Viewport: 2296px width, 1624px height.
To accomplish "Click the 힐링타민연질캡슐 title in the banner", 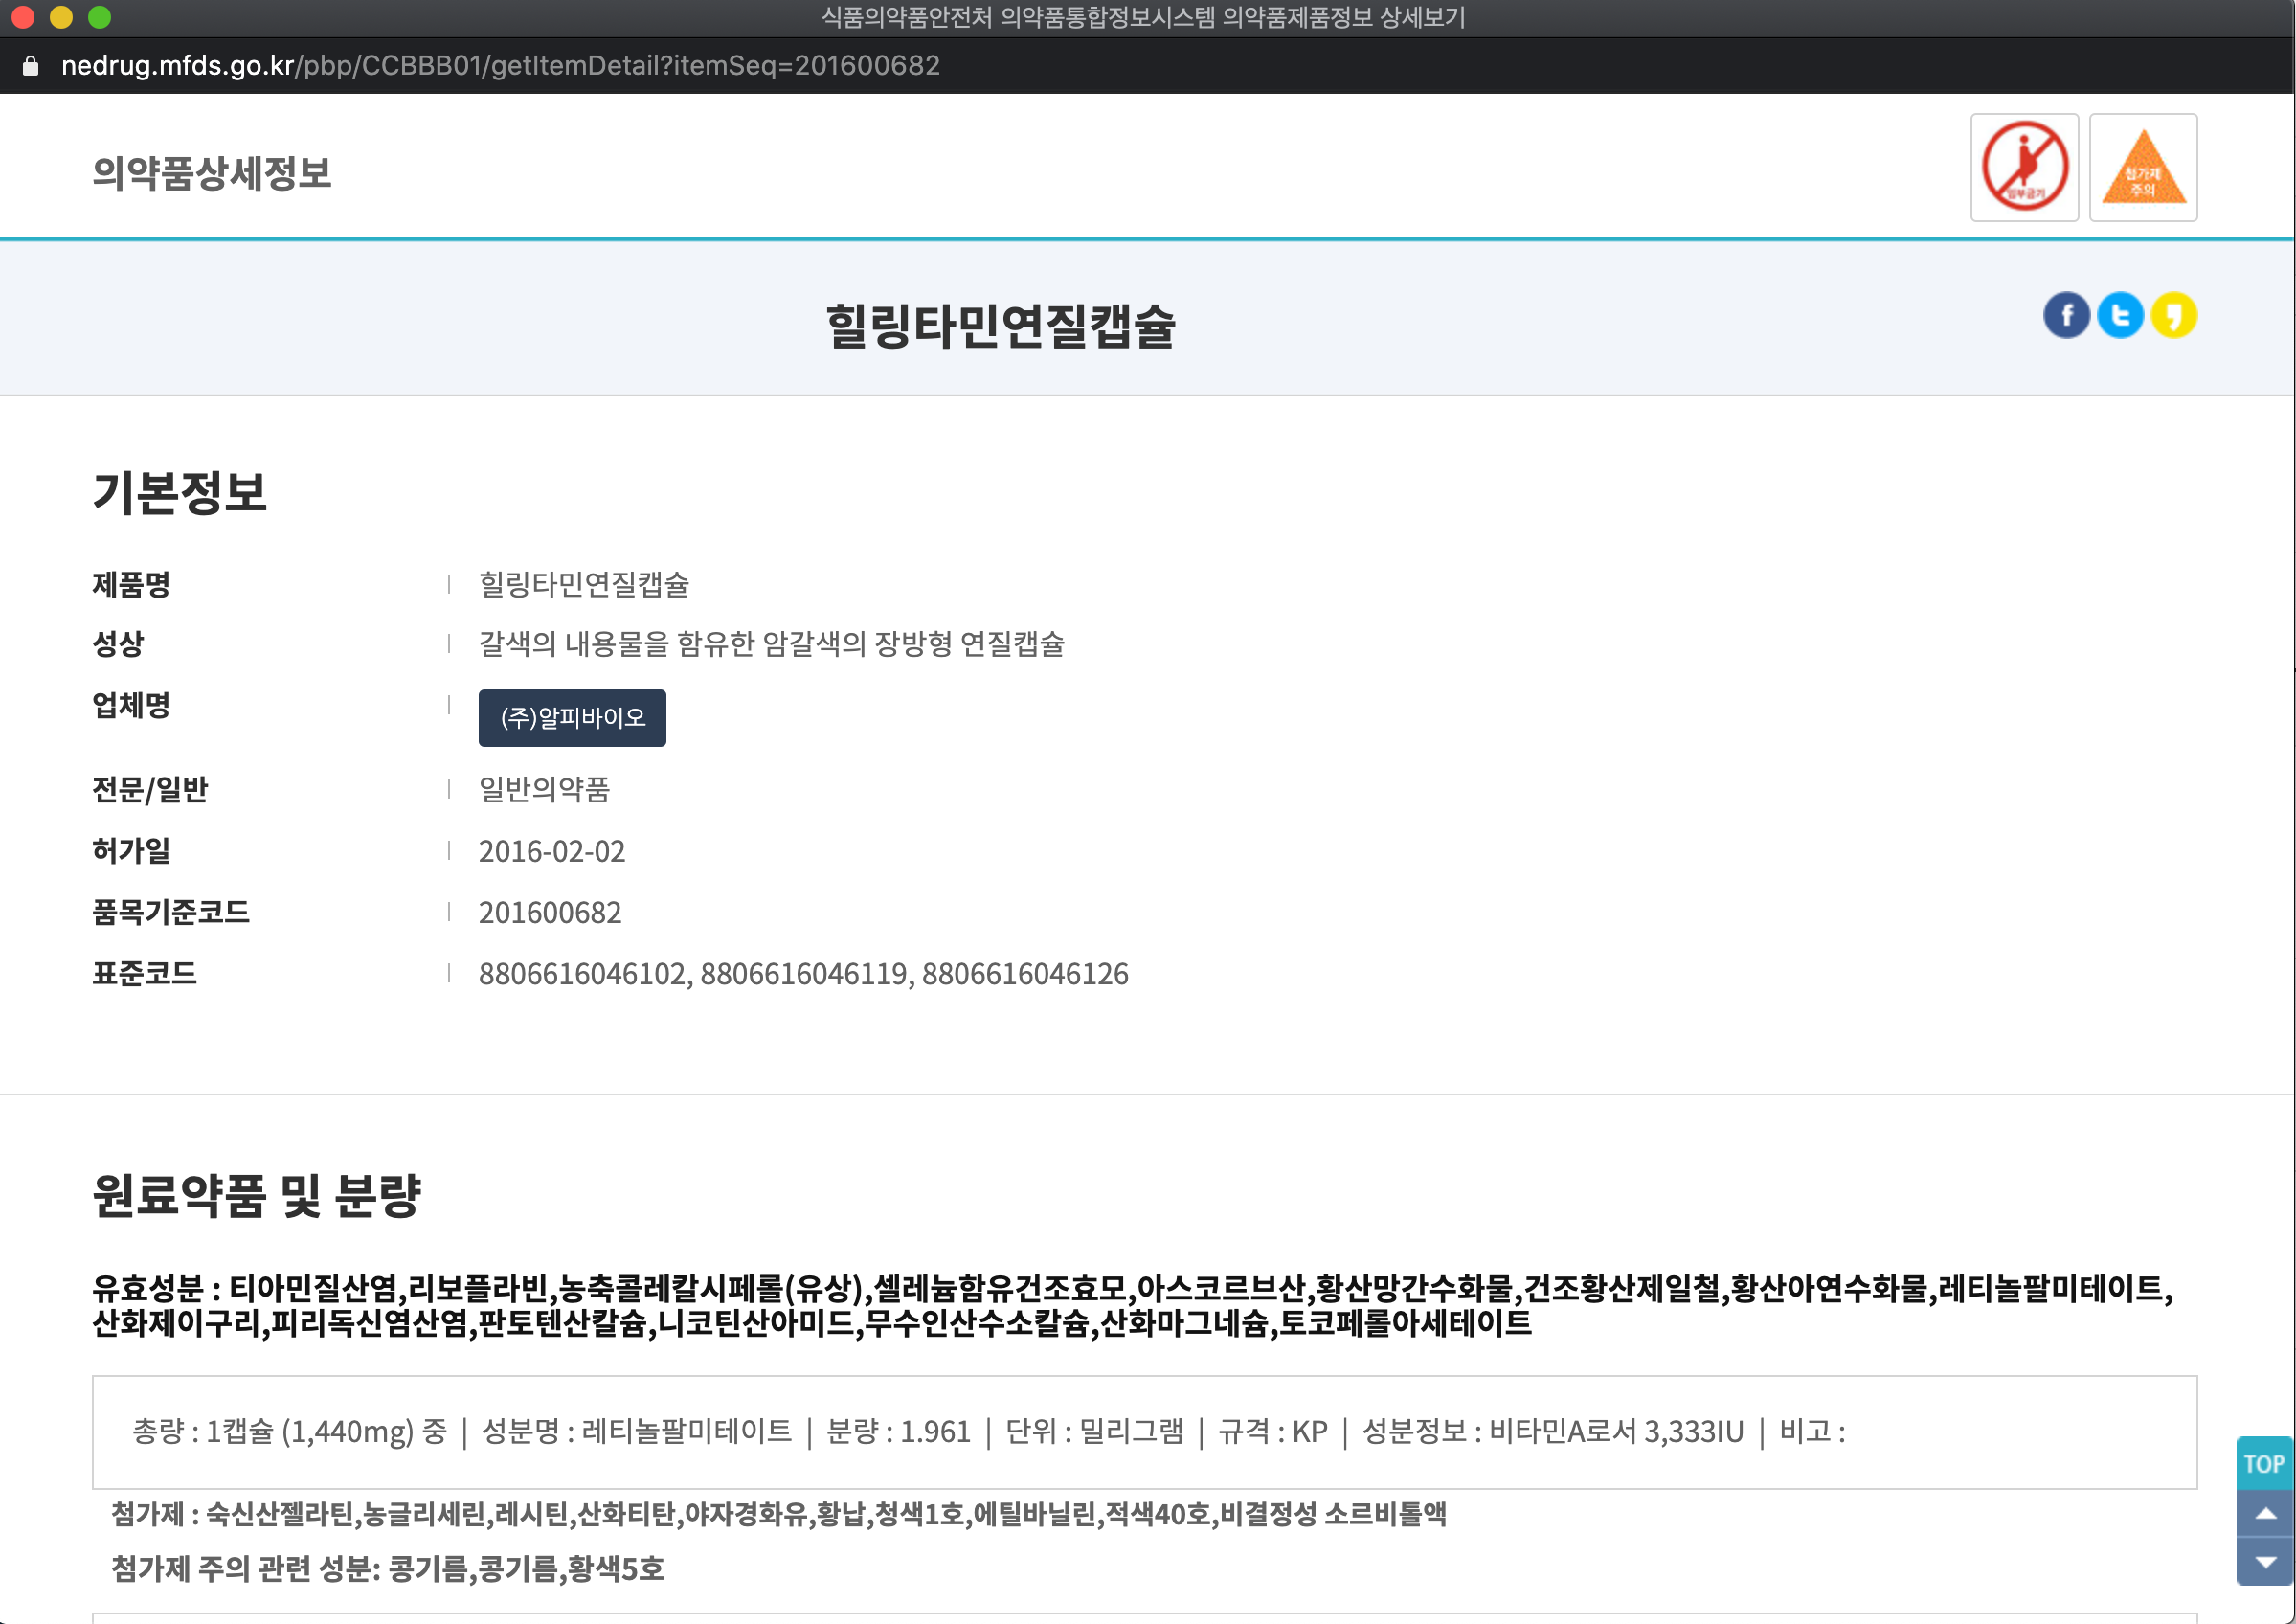I will coord(1000,326).
